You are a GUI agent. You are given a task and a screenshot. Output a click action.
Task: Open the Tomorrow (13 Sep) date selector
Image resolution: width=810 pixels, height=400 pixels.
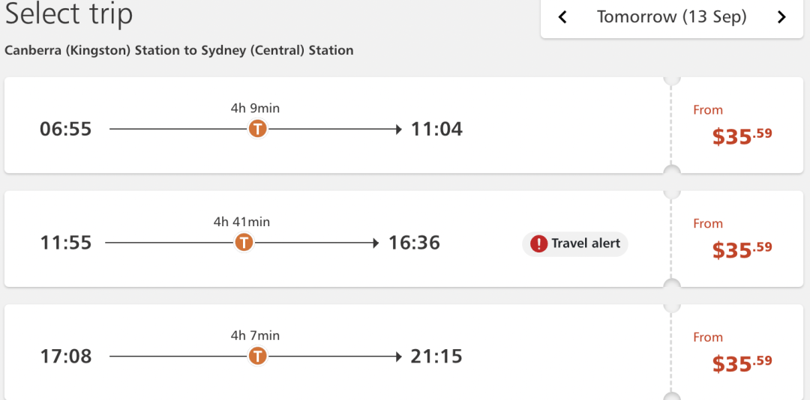tap(671, 17)
